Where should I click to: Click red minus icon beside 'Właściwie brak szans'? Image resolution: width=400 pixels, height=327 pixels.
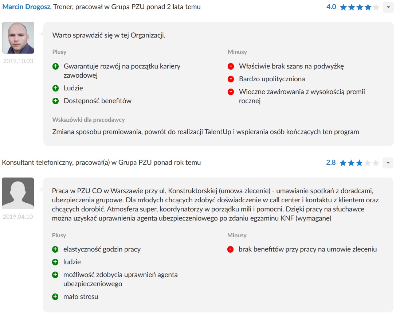pyautogui.click(x=231, y=66)
